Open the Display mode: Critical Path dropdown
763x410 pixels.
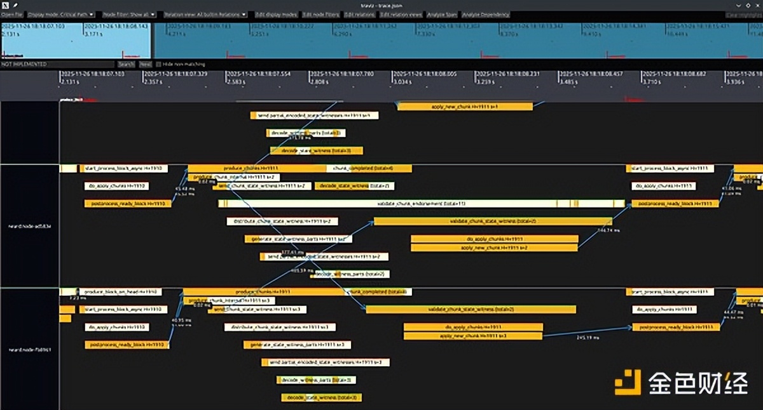pyautogui.click(x=60, y=14)
